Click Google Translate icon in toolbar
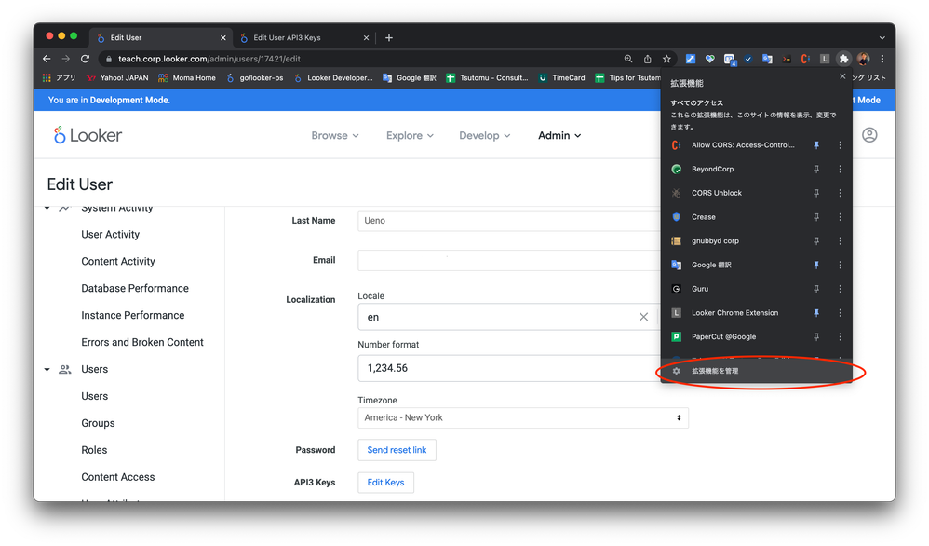This screenshot has width=929, height=546. point(767,59)
